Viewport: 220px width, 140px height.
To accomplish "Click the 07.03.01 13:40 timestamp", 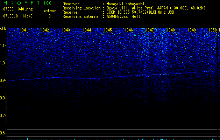I will (x=17, y=16).
